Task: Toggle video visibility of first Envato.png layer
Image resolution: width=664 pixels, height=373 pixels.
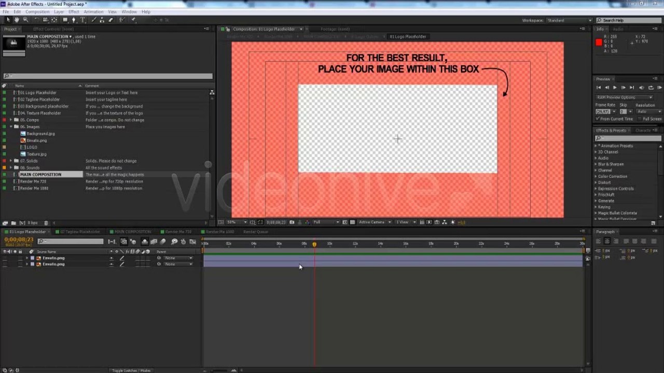Action: (5, 258)
